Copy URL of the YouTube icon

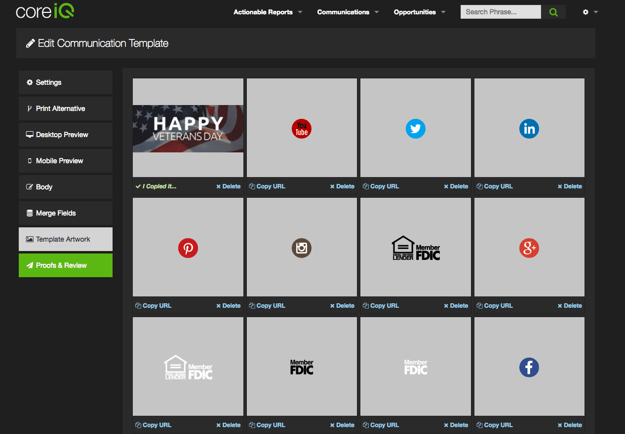(x=267, y=186)
